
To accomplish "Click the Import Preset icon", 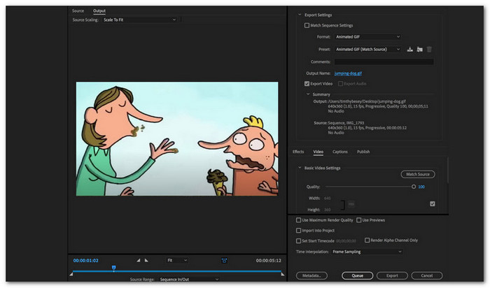I will [x=420, y=50].
